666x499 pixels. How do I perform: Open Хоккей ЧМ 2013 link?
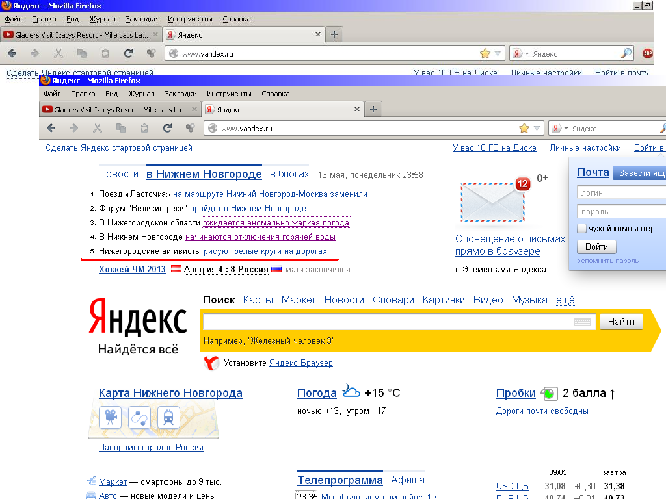[132, 269]
